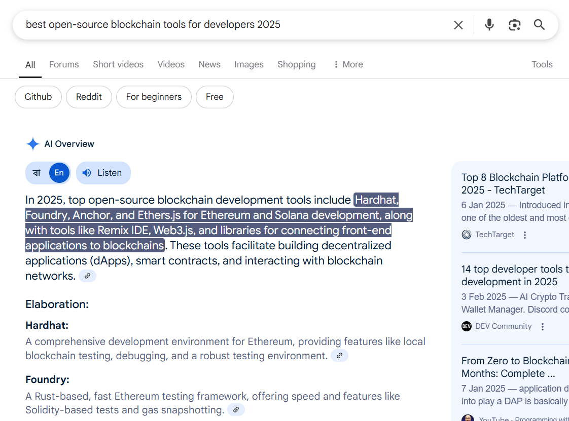Expand the More search categories menu
Image resolution: width=569 pixels, height=421 pixels.
tap(348, 64)
